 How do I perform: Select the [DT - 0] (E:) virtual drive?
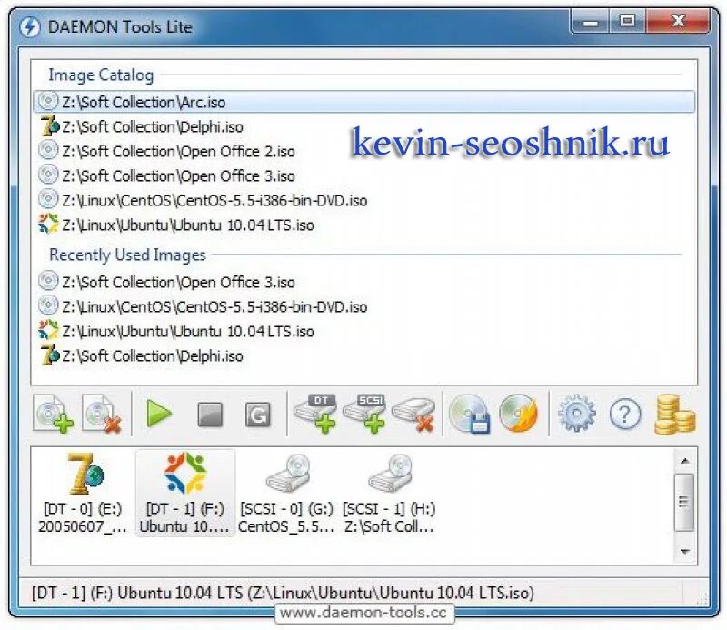point(83,493)
